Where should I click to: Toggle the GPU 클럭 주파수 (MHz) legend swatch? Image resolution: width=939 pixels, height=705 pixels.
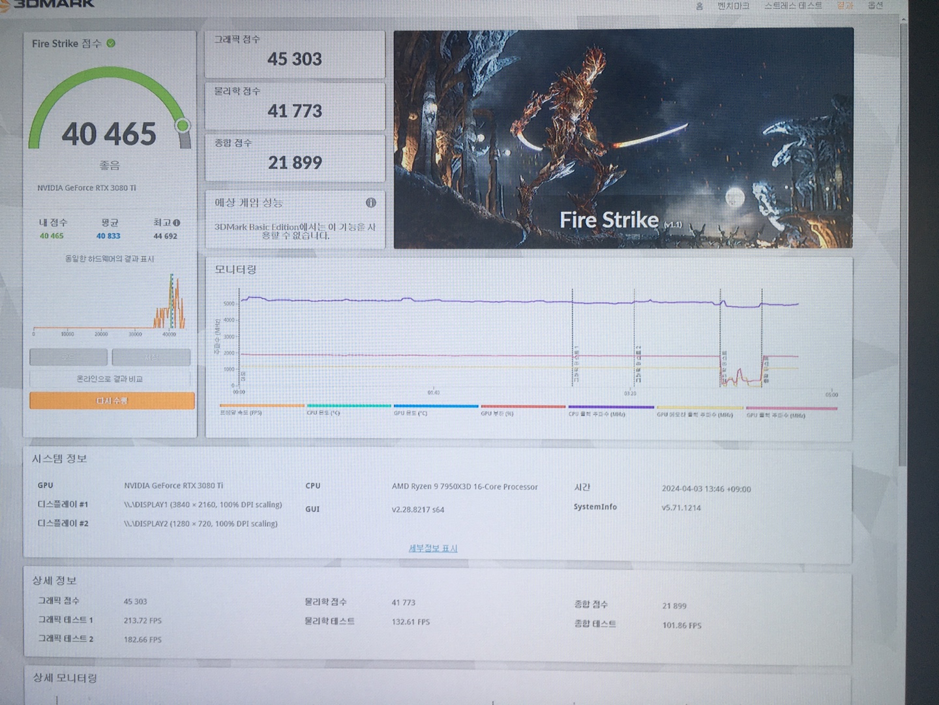[x=792, y=409]
